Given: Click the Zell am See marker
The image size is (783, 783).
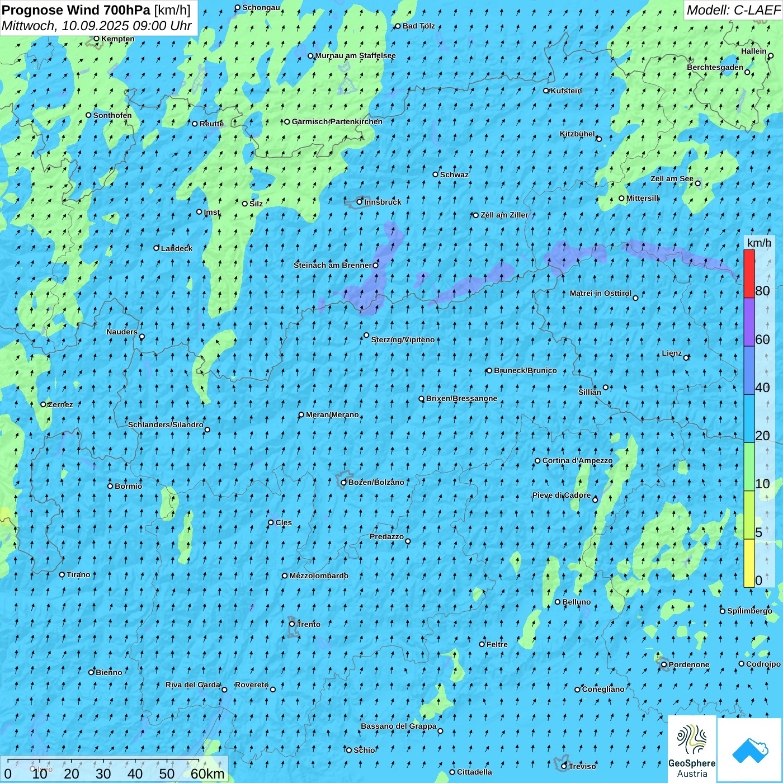Looking at the screenshot, I should [697, 183].
